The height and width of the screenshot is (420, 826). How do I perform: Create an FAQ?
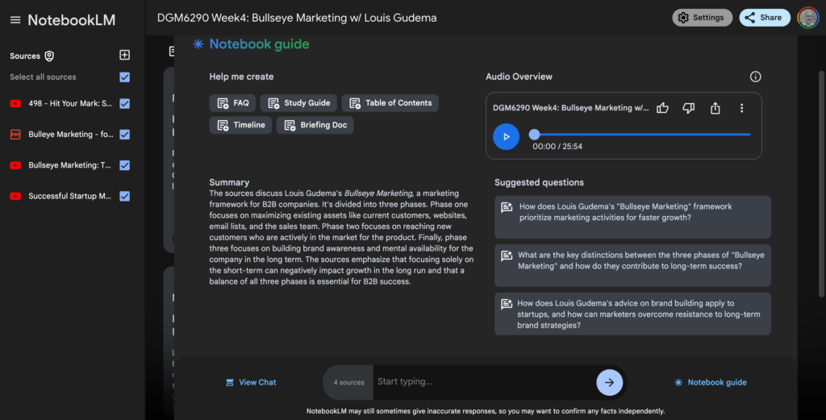233,103
